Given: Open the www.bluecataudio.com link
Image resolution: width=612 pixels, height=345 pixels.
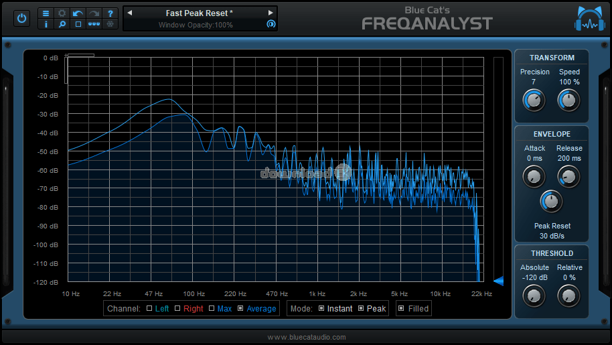Looking at the screenshot, I should 307,337.
